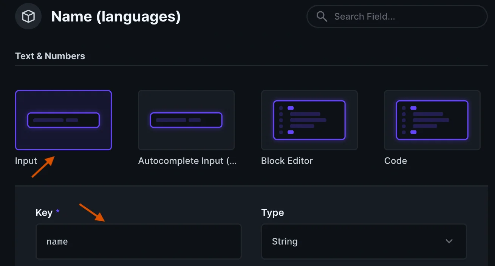Click inside the Search Field box
Image resolution: width=495 pixels, height=266 pixels.
pyautogui.click(x=404, y=17)
